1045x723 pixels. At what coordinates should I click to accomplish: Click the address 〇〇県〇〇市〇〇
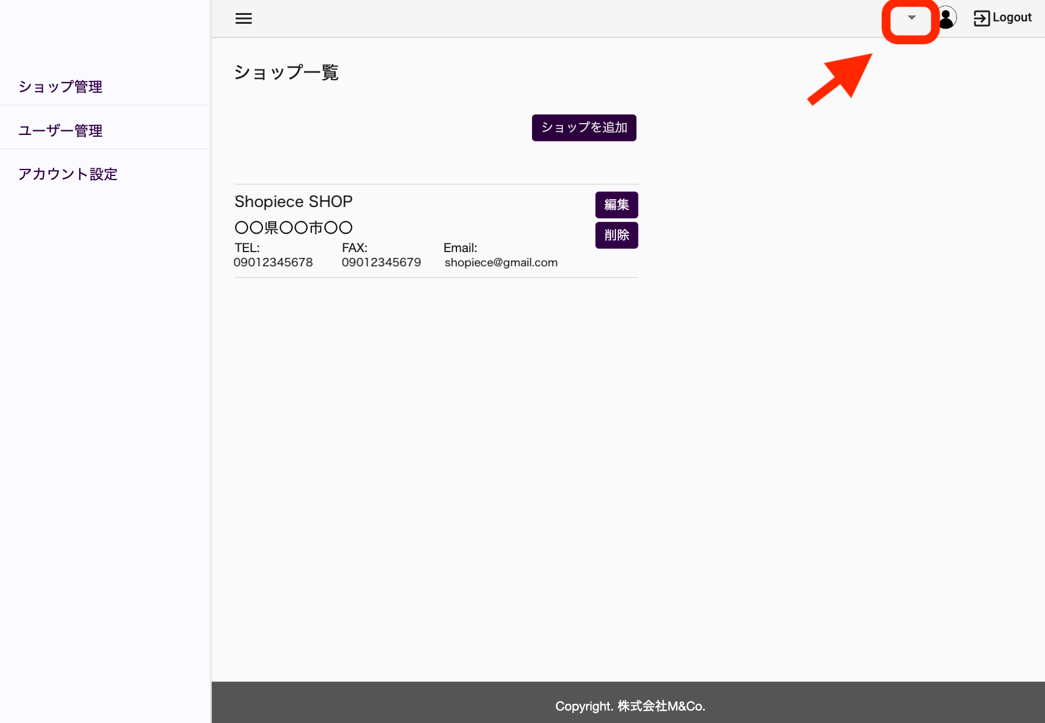(x=293, y=228)
